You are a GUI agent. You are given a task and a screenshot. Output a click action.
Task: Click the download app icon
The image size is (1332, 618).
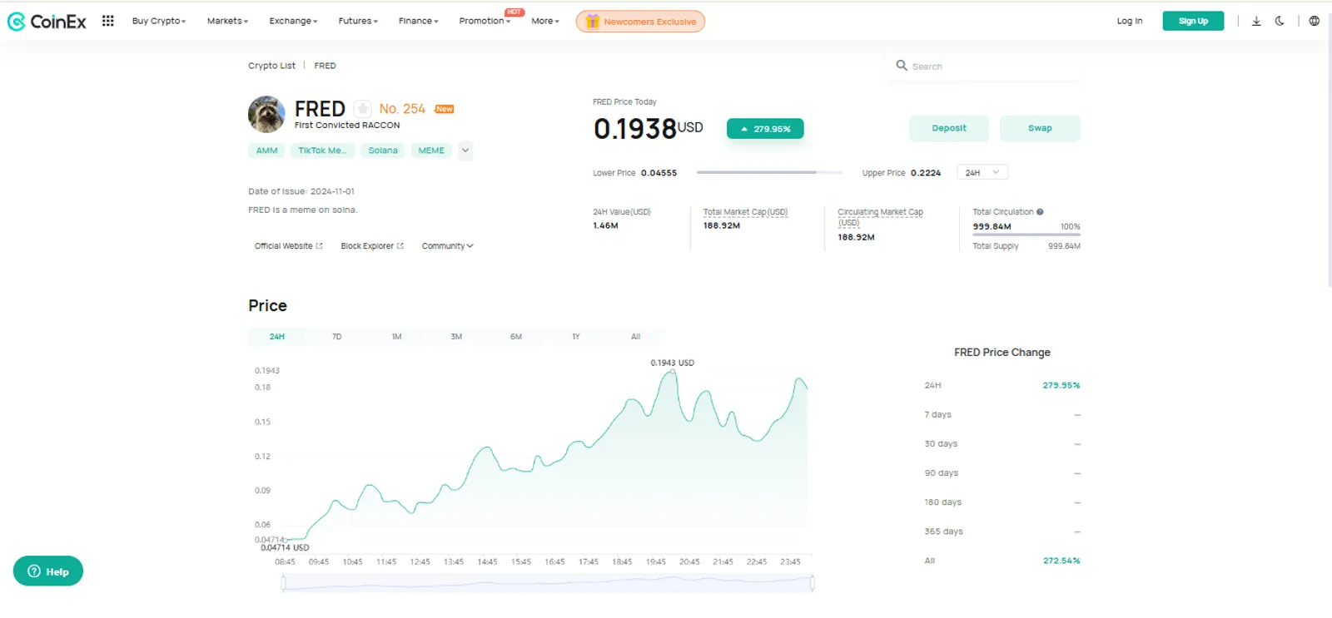pos(1256,21)
